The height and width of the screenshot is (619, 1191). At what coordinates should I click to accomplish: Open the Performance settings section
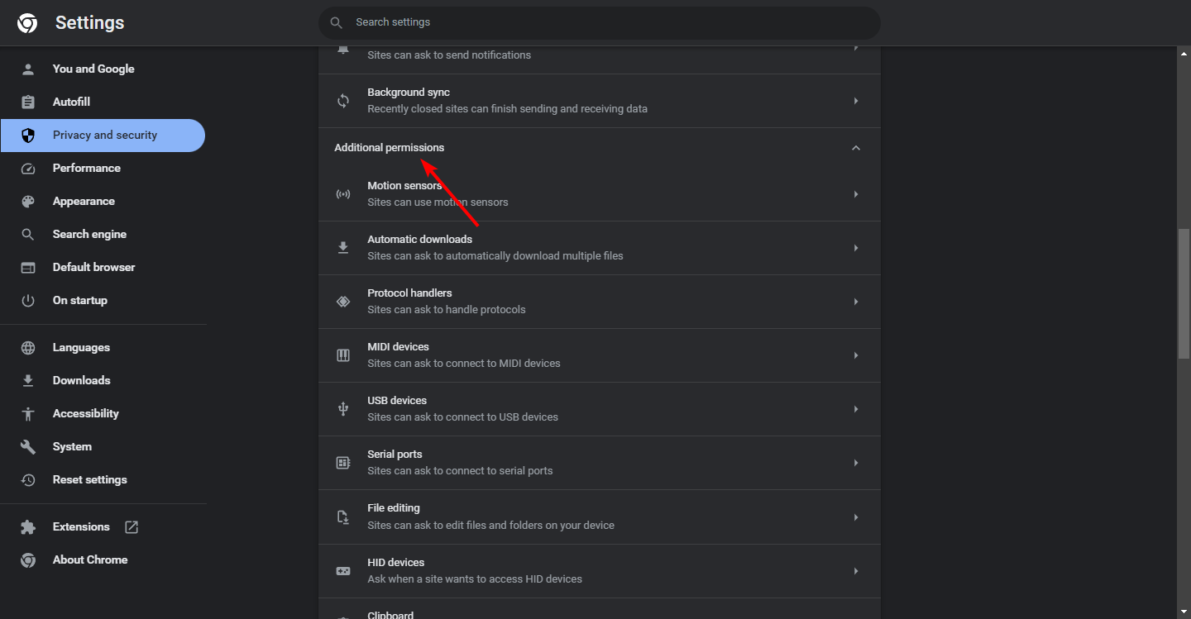86,168
